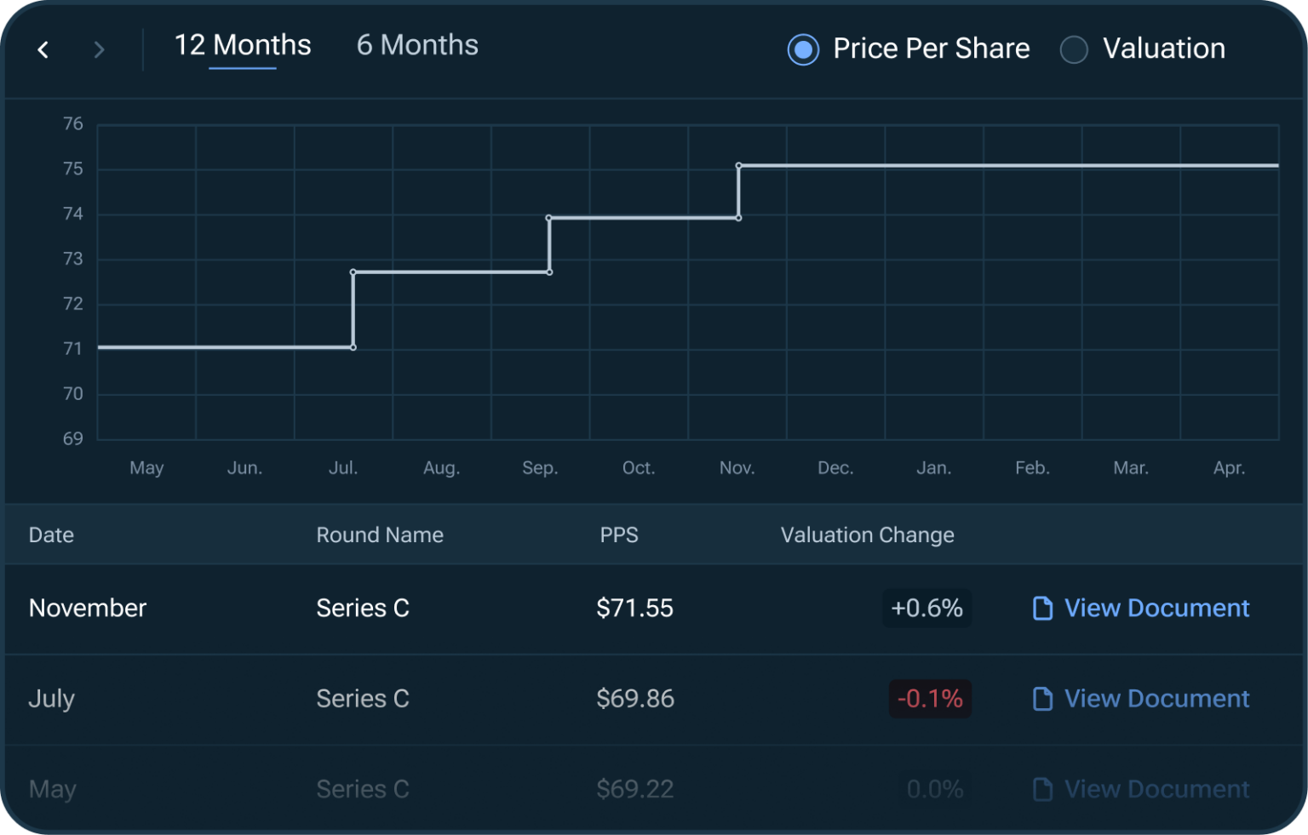Image resolution: width=1308 pixels, height=835 pixels.
Task: Click the forward chevron arrow at top left
Action: 99,49
